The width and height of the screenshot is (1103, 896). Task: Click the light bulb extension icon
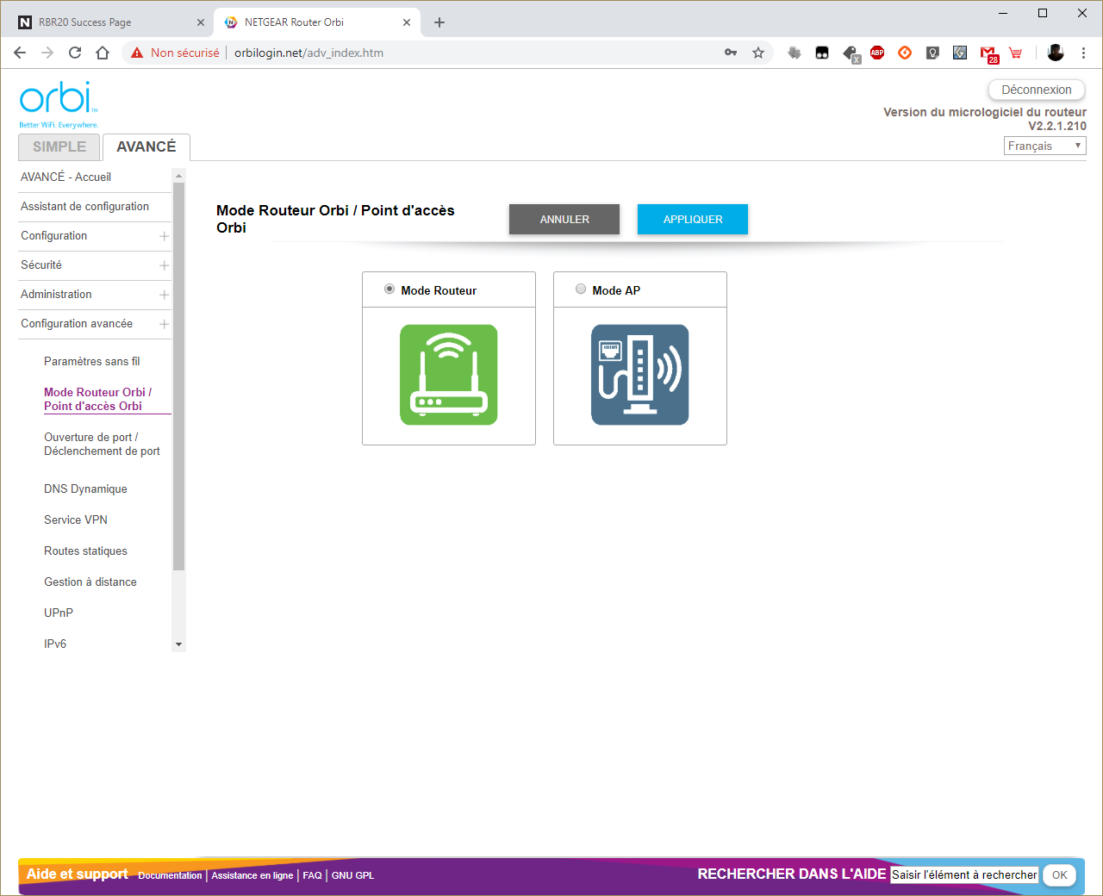[x=932, y=53]
